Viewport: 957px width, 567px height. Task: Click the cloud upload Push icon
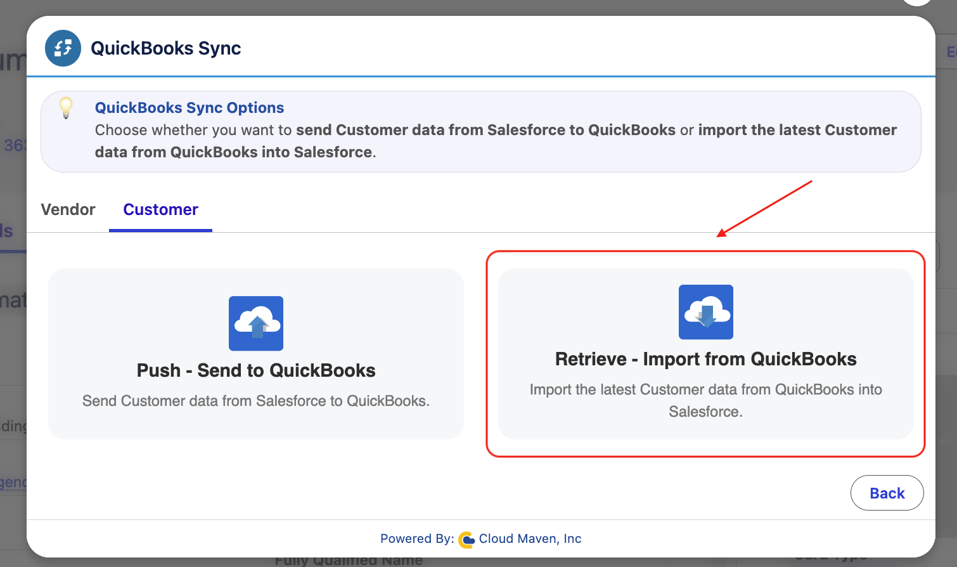click(256, 323)
